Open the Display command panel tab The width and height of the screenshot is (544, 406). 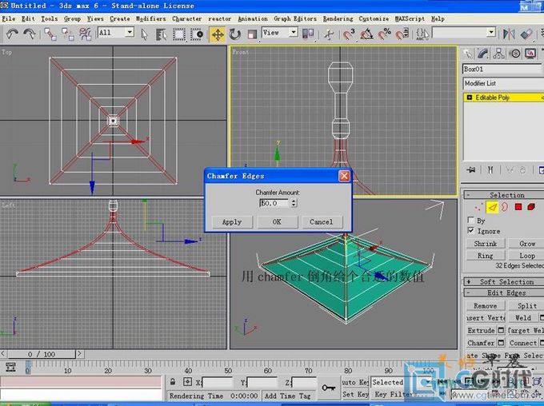point(530,54)
